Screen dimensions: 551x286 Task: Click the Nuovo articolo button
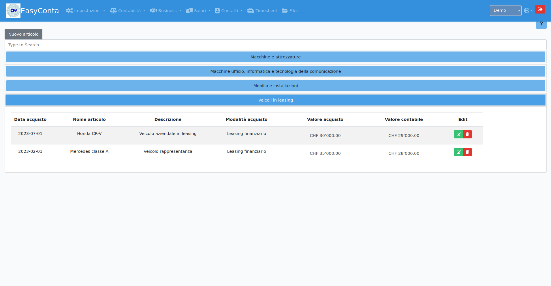(23, 34)
